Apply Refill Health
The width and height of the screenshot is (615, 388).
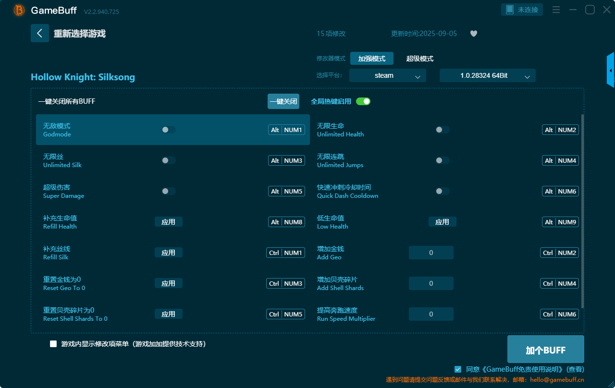(x=168, y=222)
